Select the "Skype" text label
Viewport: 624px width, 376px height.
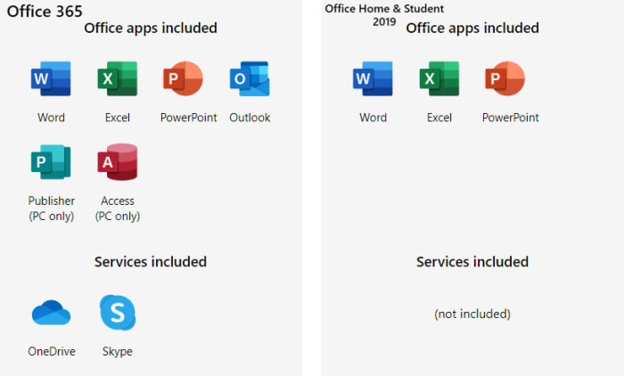[117, 351]
